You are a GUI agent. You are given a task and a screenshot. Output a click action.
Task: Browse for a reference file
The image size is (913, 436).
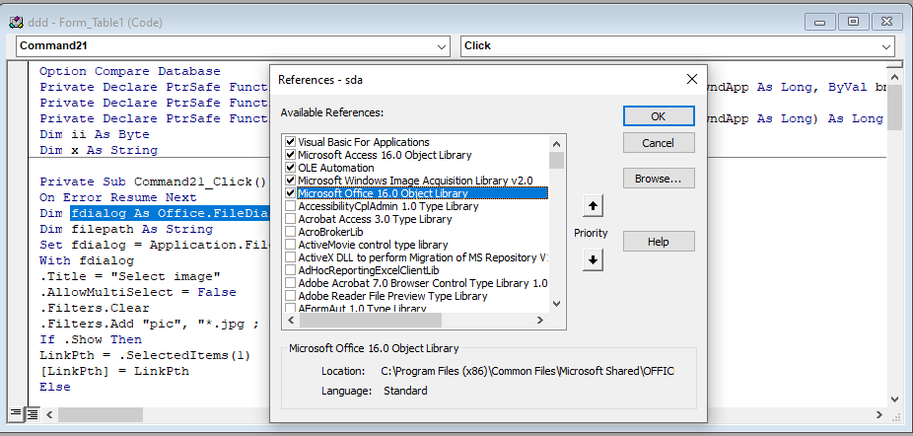pos(658,179)
